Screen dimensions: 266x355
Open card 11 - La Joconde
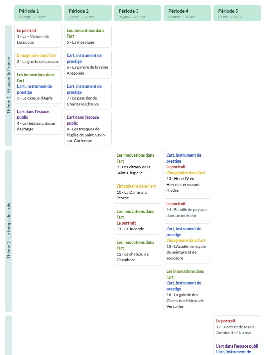138,220
